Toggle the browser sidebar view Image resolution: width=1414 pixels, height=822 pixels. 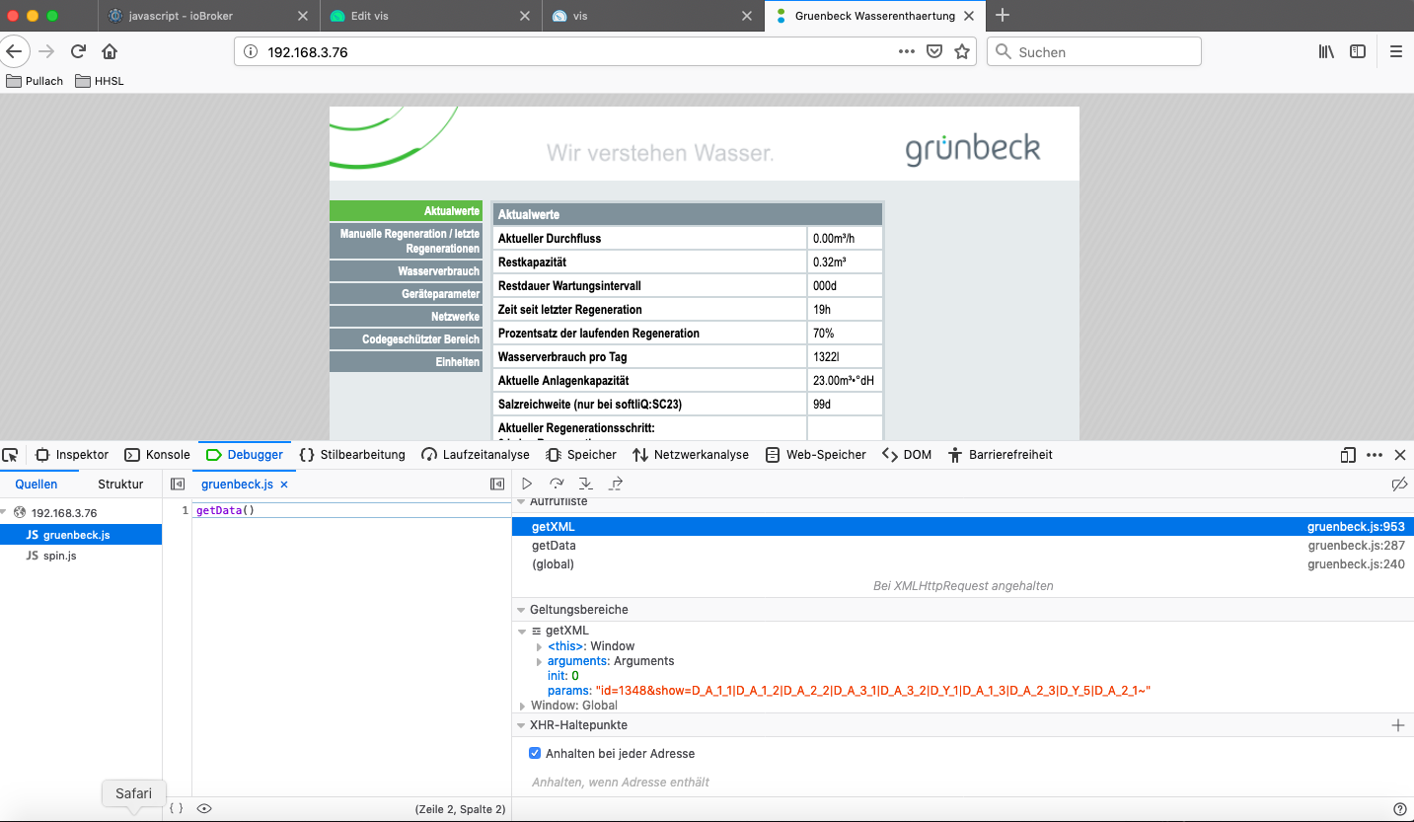tap(1358, 52)
